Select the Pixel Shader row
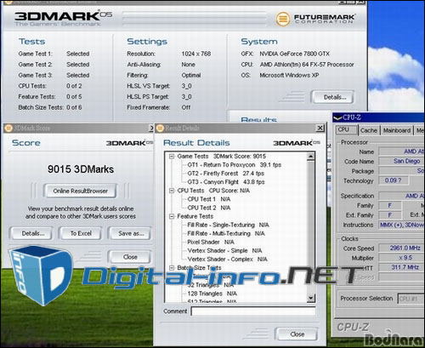The width and height of the screenshot is (425, 348). 211,242
